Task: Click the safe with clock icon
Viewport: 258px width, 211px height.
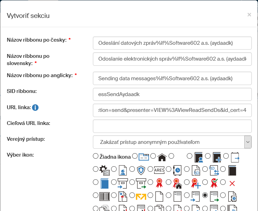Action: (x=177, y=170)
